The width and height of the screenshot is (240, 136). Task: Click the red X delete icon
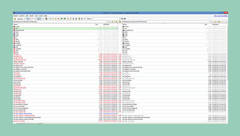(x=58, y=19)
